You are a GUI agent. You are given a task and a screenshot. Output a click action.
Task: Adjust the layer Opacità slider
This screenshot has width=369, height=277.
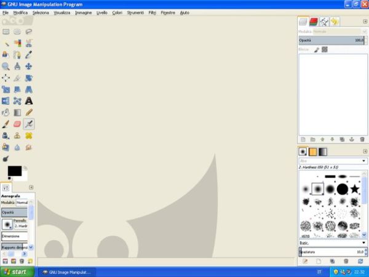pos(331,40)
